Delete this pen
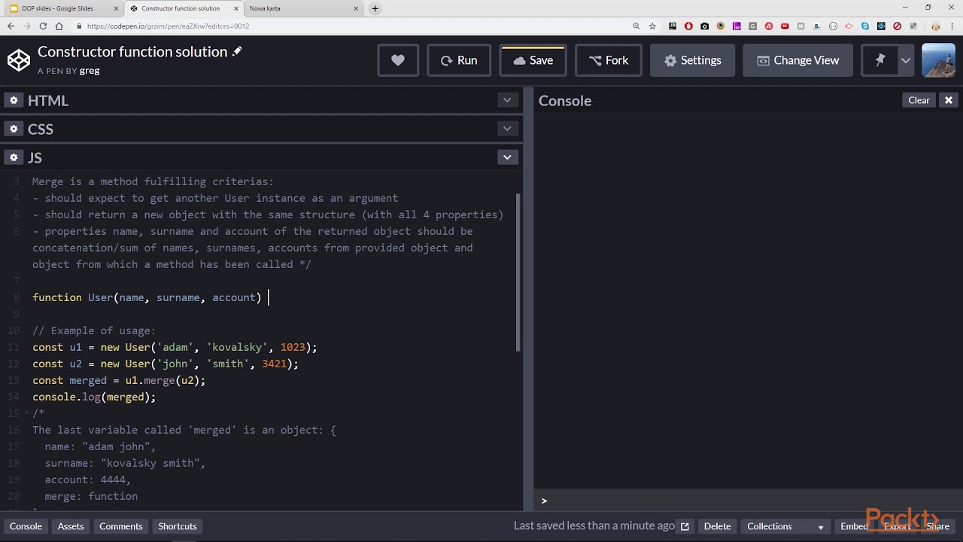963x542 pixels. coord(717,526)
